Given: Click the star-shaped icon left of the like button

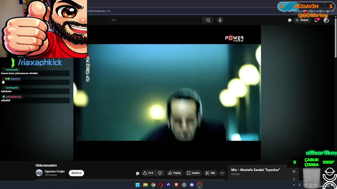Looking at the screenshot, I should [x=137, y=173].
